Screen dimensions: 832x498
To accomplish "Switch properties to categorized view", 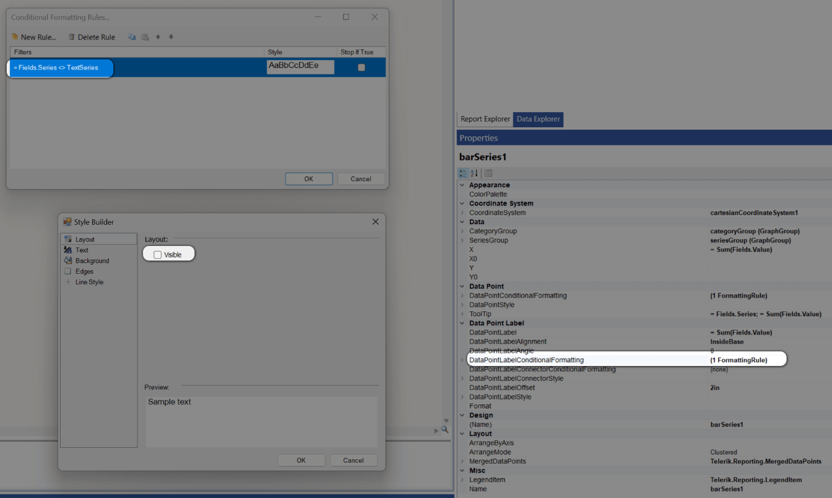I will pyautogui.click(x=462, y=173).
